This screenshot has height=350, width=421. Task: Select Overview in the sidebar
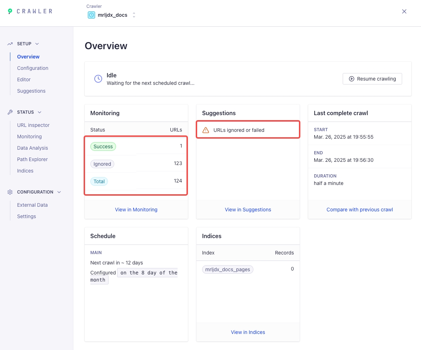point(28,57)
